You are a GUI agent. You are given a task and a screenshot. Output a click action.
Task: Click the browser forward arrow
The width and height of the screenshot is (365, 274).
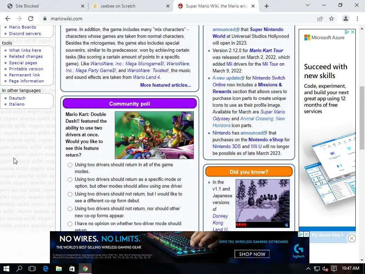tap(19, 19)
